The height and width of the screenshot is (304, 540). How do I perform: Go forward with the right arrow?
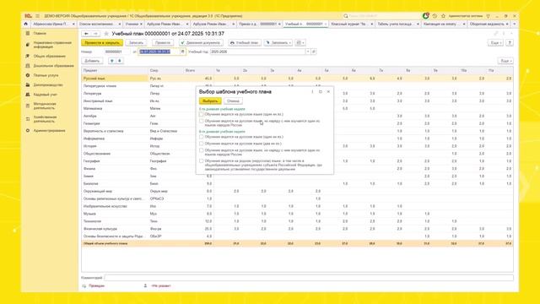(95, 34)
